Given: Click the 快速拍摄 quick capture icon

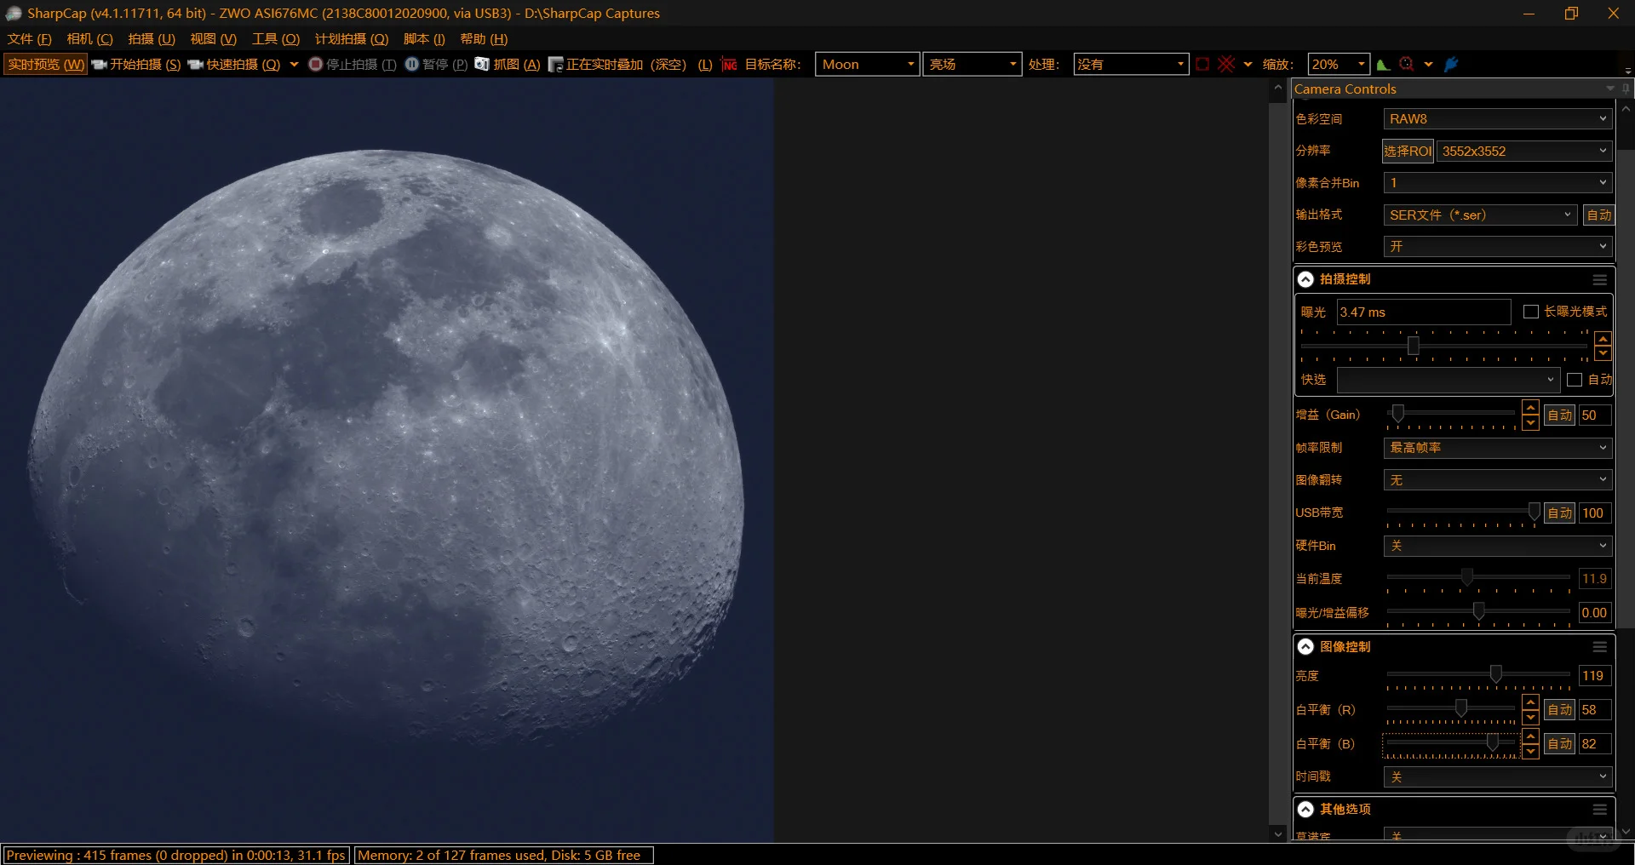Looking at the screenshot, I should pyautogui.click(x=196, y=65).
